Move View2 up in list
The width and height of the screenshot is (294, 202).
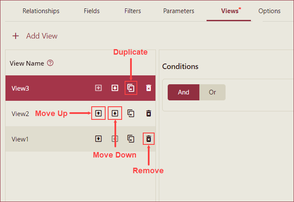(98, 113)
